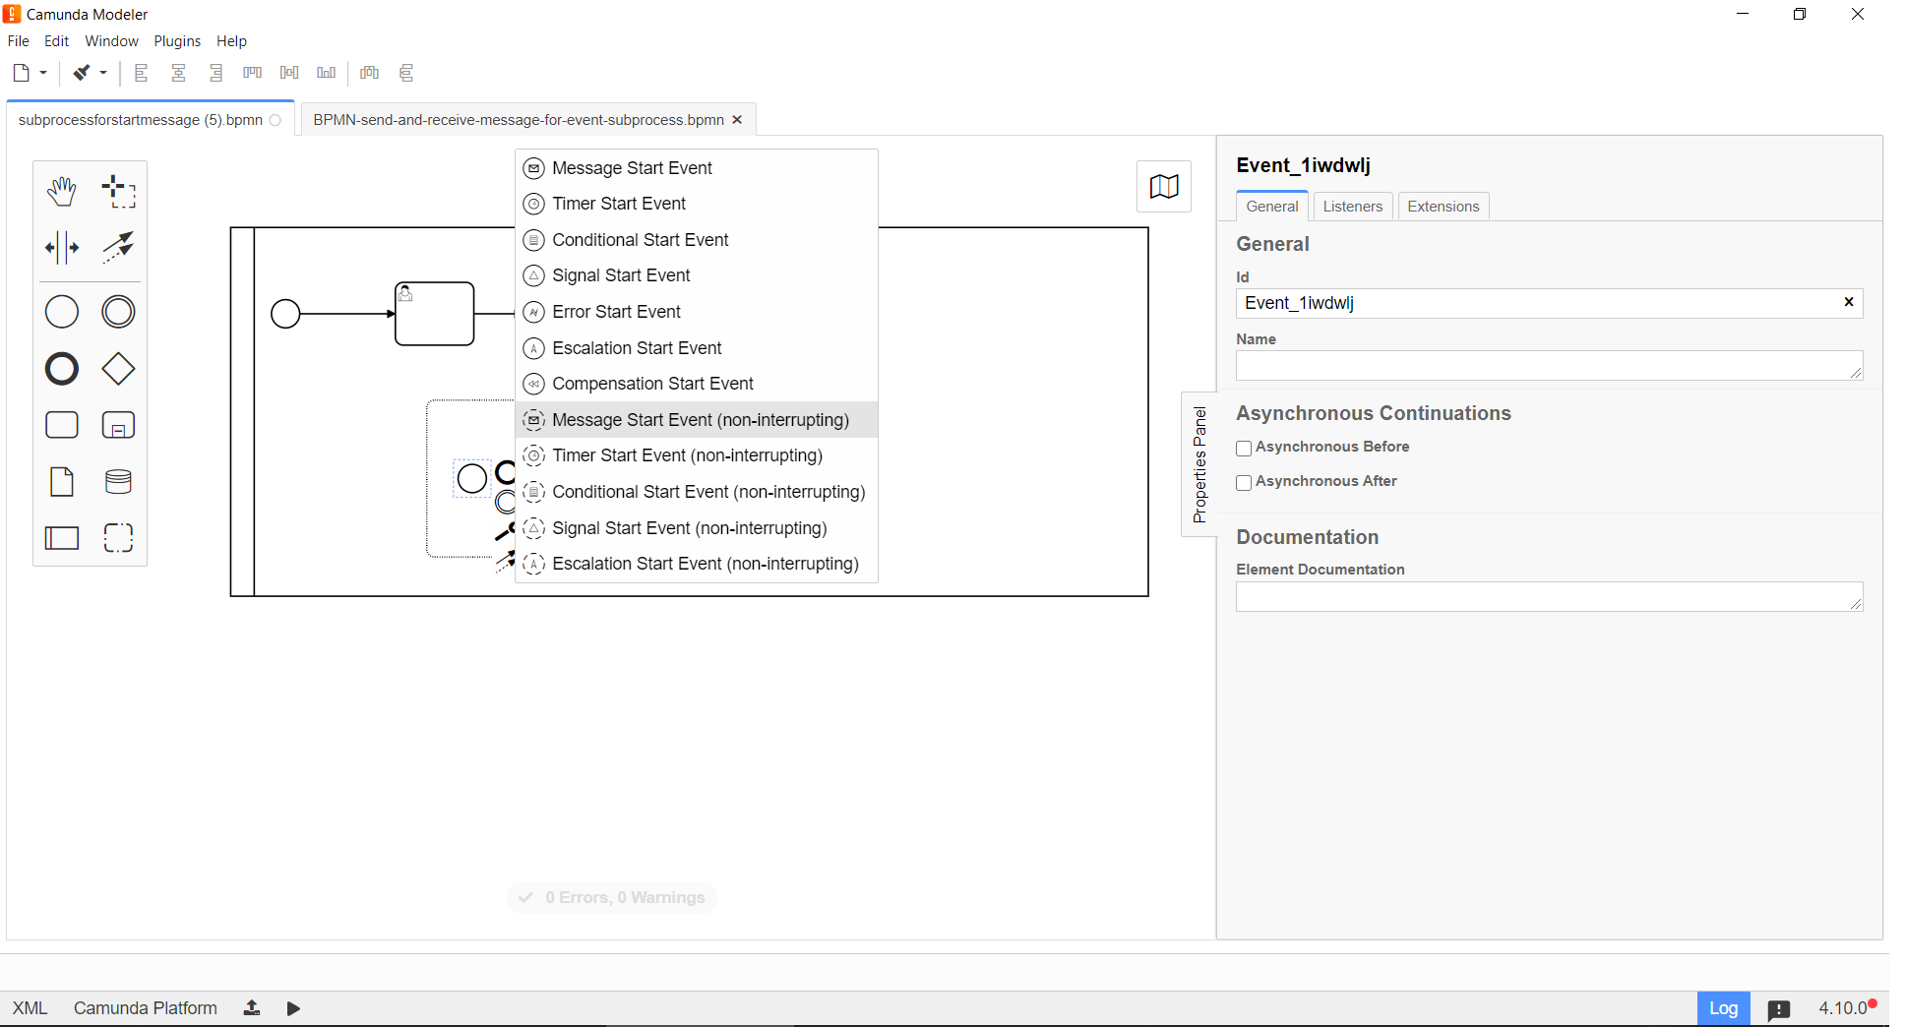The image size is (1905, 1027).
Task: Open the XML view tab
Action: [x=30, y=1008]
